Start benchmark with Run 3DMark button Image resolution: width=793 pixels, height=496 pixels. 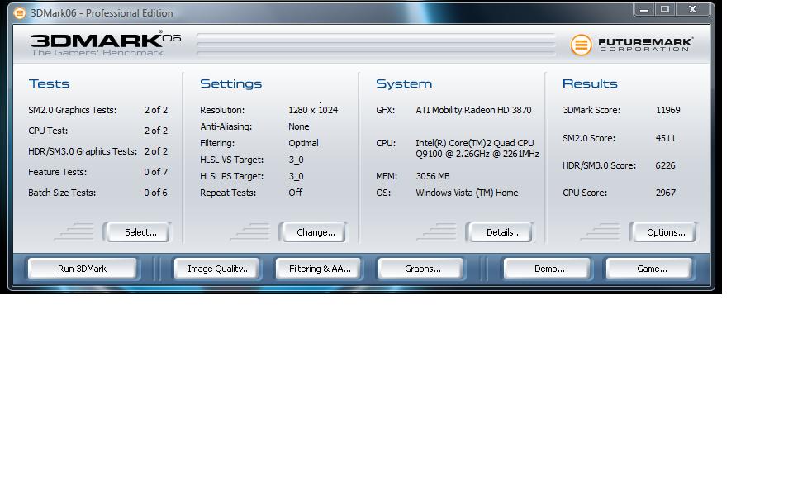83,269
